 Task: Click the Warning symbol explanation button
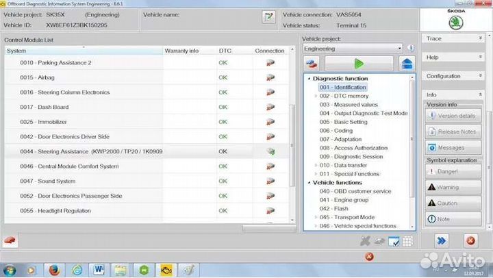click(453, 188)
